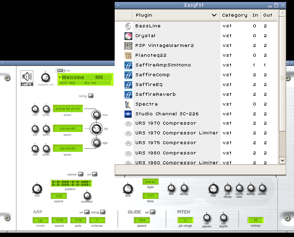Select the Pianoteq22 plugin name

tap(151, 55)
